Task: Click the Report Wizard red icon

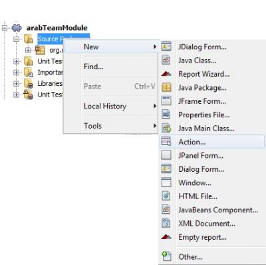Action: coord(166,74)
